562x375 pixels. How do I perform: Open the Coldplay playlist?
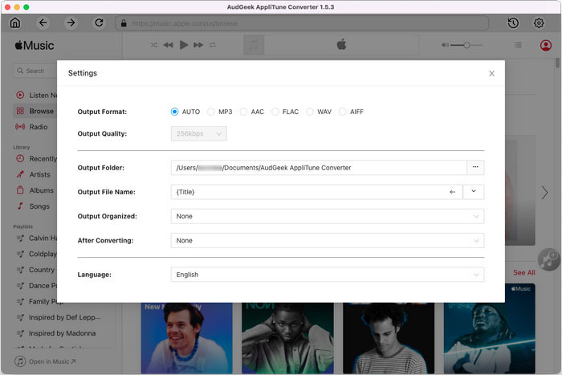pyautogui.click(x=35, y=254)
